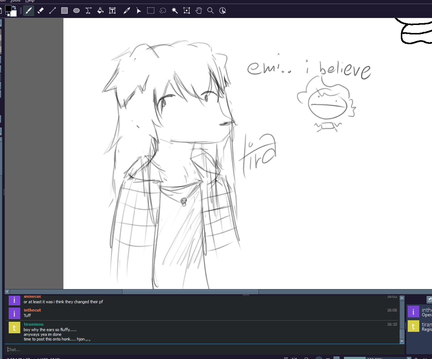Click the user list icon button above users

point(429,300)
